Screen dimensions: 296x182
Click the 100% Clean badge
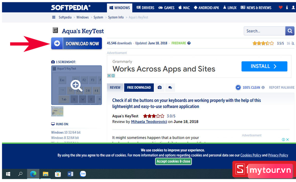(248, 88)
